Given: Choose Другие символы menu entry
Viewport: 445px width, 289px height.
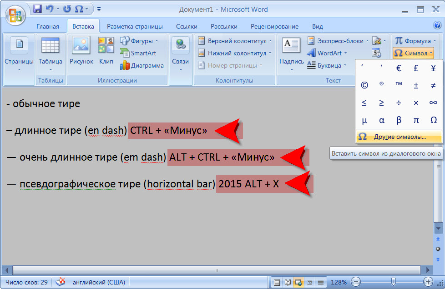Looking at the screenshot, I should pyautogui.click(x=399, y=137).
